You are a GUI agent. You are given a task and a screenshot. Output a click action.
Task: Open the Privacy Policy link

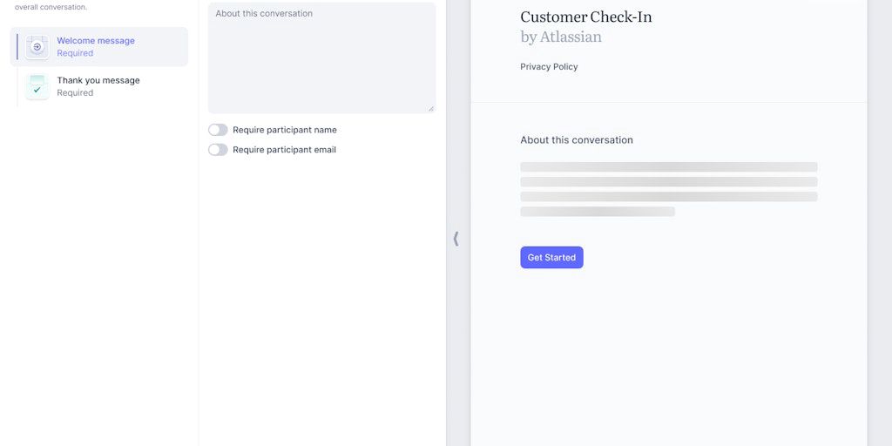coord(549,67)
